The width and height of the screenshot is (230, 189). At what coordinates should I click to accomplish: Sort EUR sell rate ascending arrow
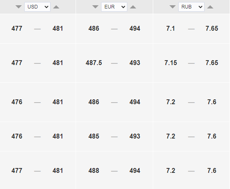[133, 7]
